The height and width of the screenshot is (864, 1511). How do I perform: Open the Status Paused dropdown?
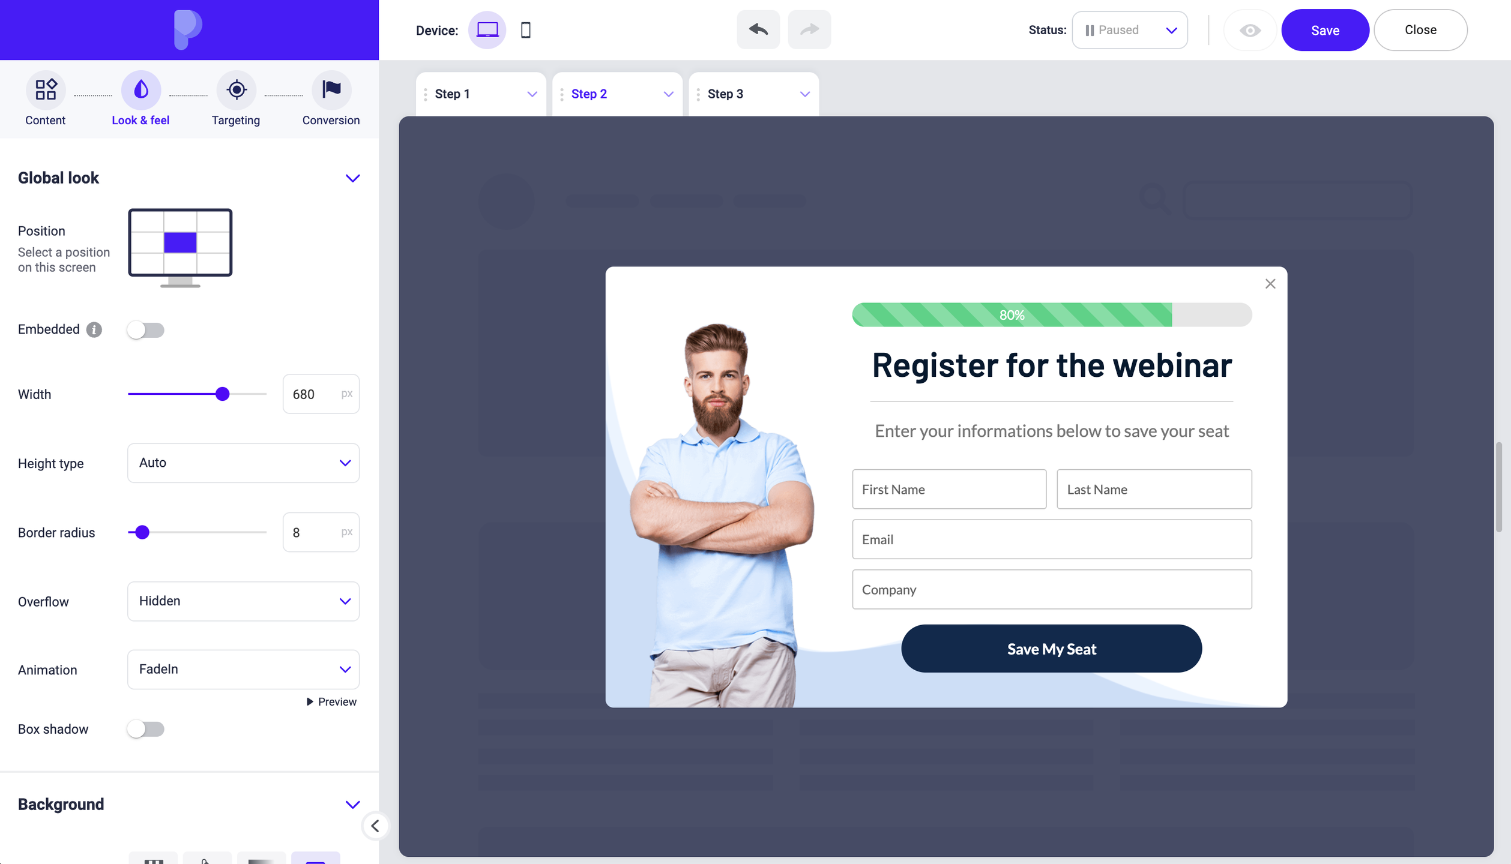click(1130, 30)
